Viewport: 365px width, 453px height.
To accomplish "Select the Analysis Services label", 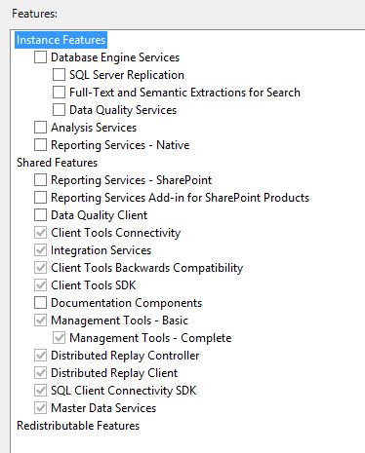I will [x=94, y=128].
